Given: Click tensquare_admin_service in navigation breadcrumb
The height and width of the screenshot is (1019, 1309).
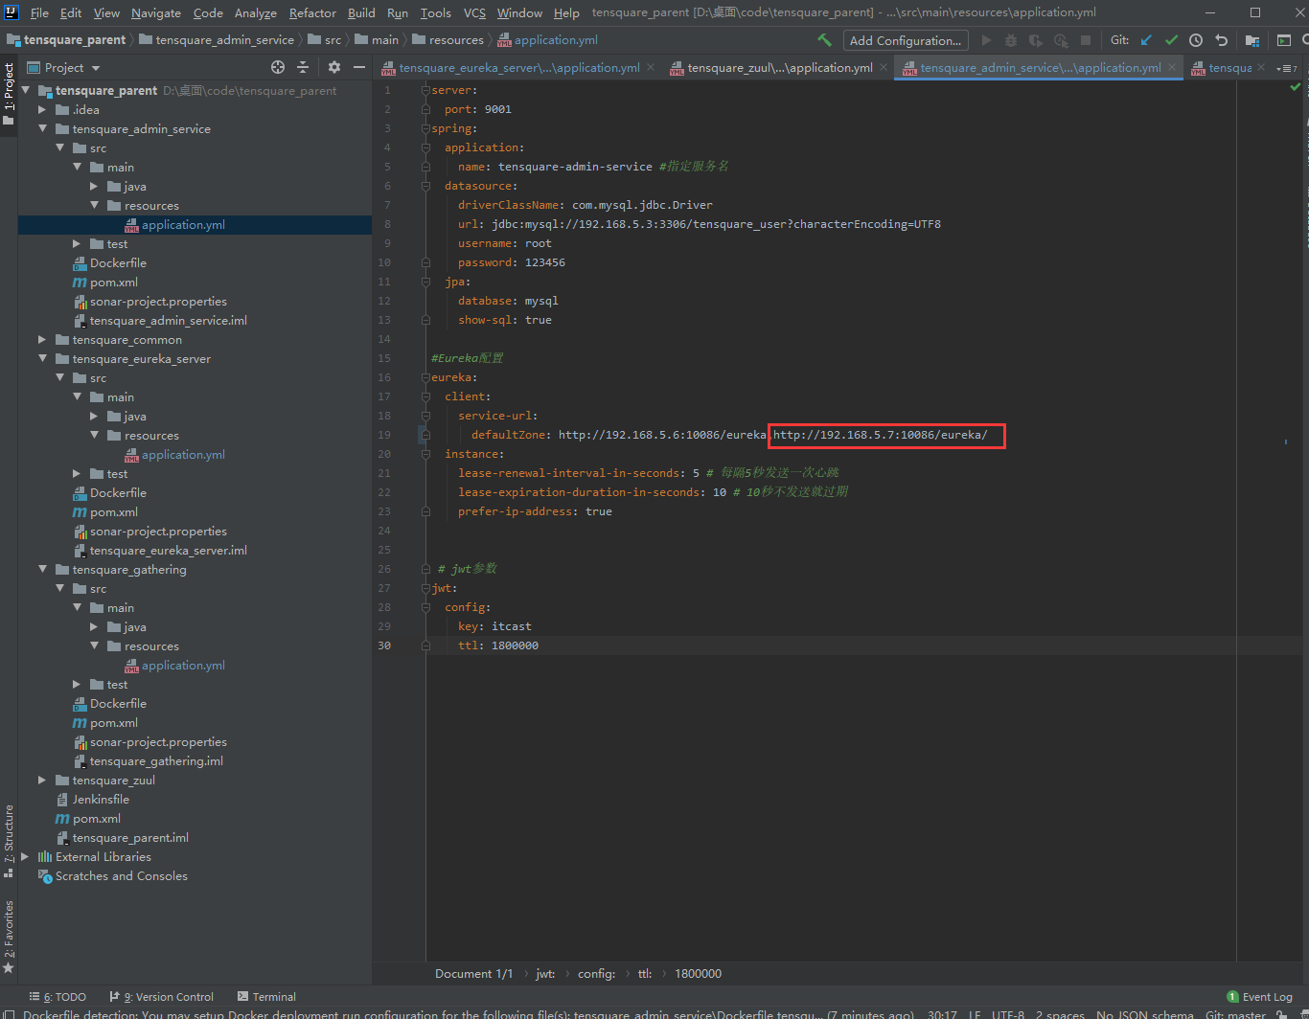Looking at the screenshot, I should (217, 40).
